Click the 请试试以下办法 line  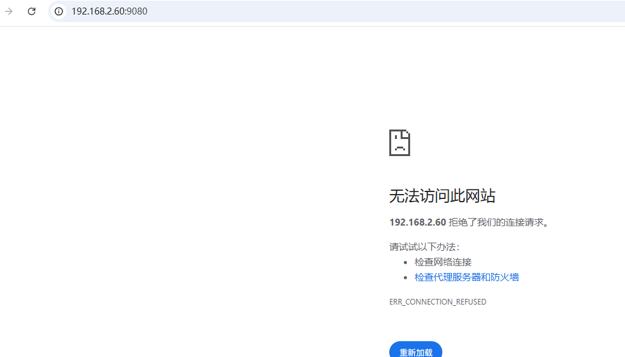pyautogui.click(x=424, y=247)
